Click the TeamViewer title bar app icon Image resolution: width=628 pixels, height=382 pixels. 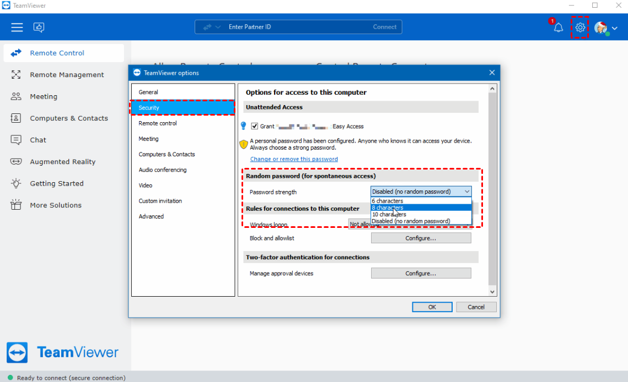pyautogui.click(x=6, y=5)
